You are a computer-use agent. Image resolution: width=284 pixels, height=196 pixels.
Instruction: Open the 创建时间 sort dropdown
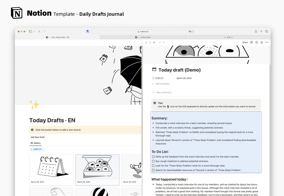click(x=37, y=149)
